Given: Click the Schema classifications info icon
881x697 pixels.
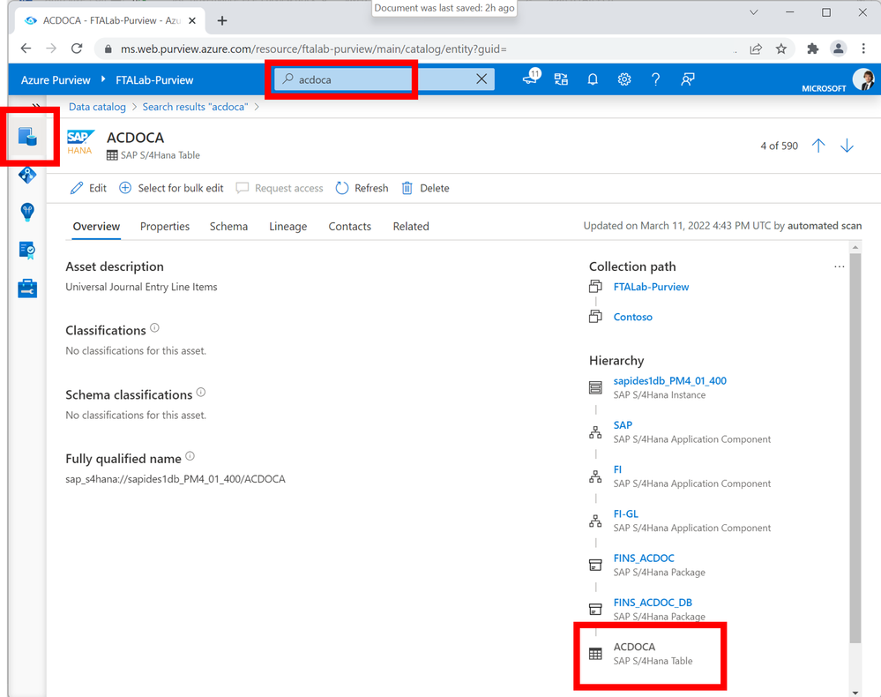Looking at the screenshot, I should click(x=201, y=393).
